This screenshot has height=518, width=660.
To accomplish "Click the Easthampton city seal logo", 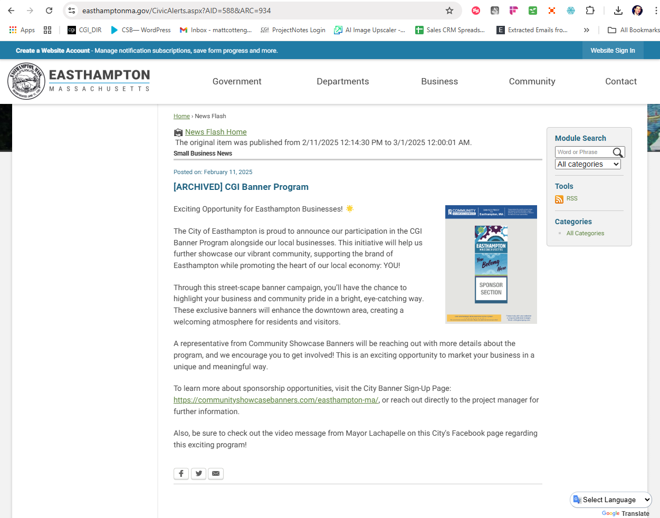I will pos(26,81).
